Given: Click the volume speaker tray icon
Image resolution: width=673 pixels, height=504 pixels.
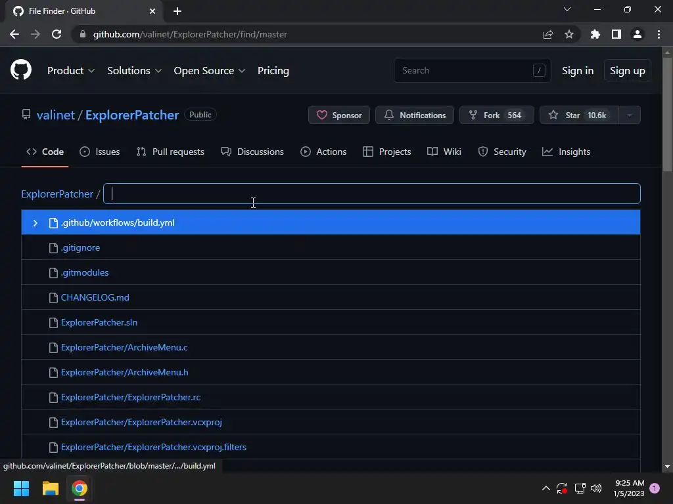Looking at the screenshot, I should (596, 488).
